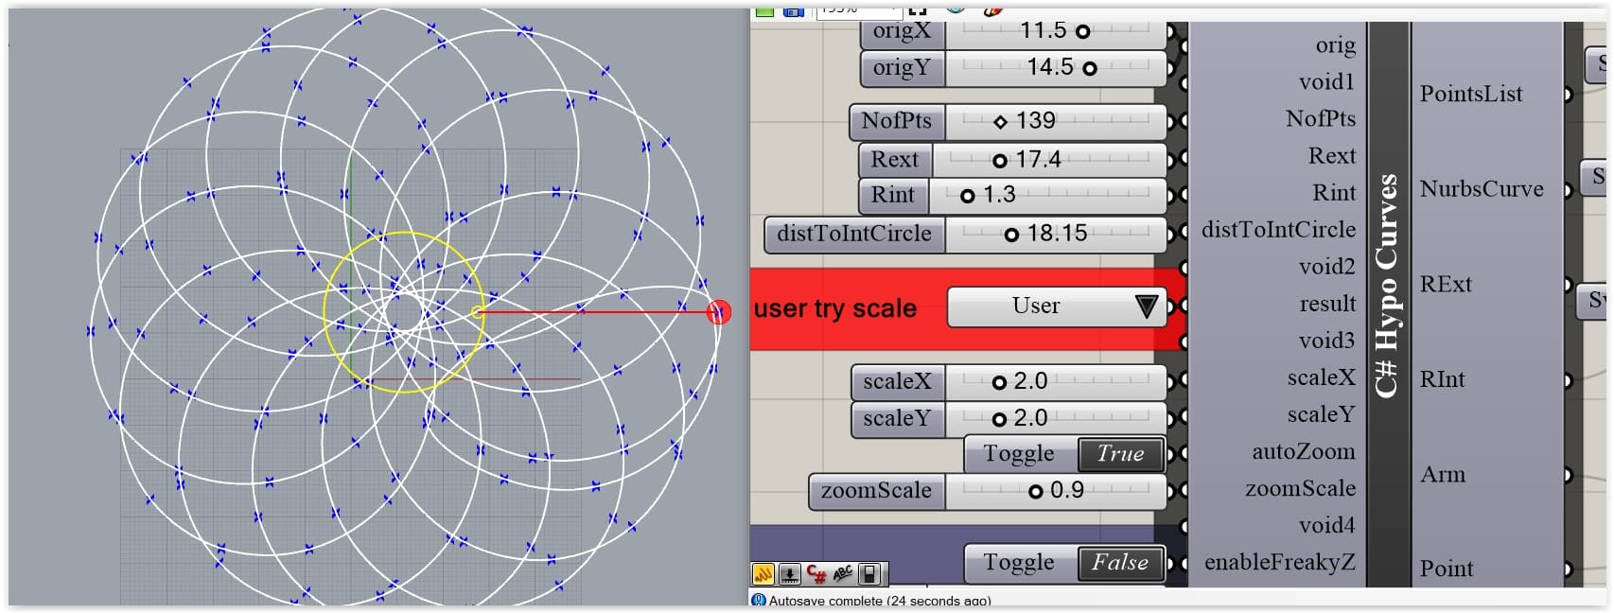Click the Point output parameter
The image size is (1614, 613).
click(1446, 569)
